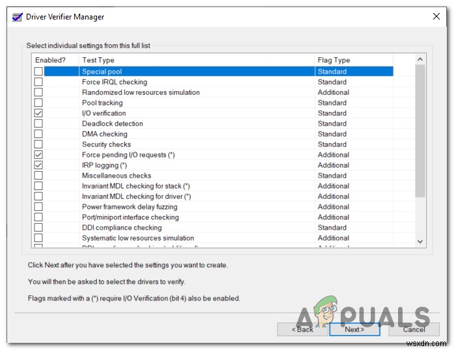Tick Invariant MDL checking for stack checkbox
The image size is (454, 350).
point(38,186)
